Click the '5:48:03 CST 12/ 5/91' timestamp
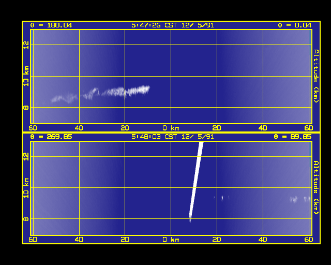The height and width of the screenshot is (265, 331). [172, 137]
